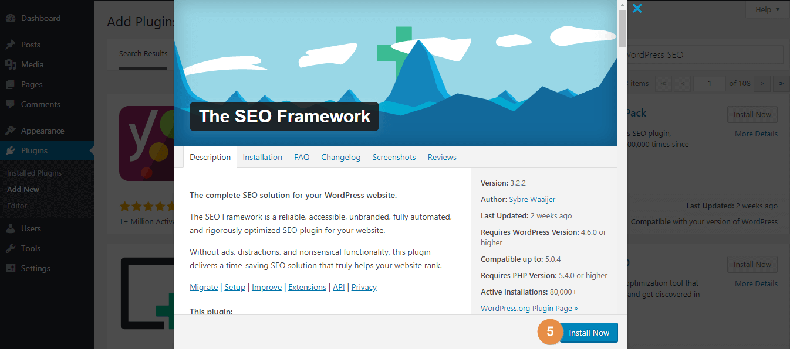790x349 pixels.
Task: Click Install Now in modal footer
Action: point(589,333)
